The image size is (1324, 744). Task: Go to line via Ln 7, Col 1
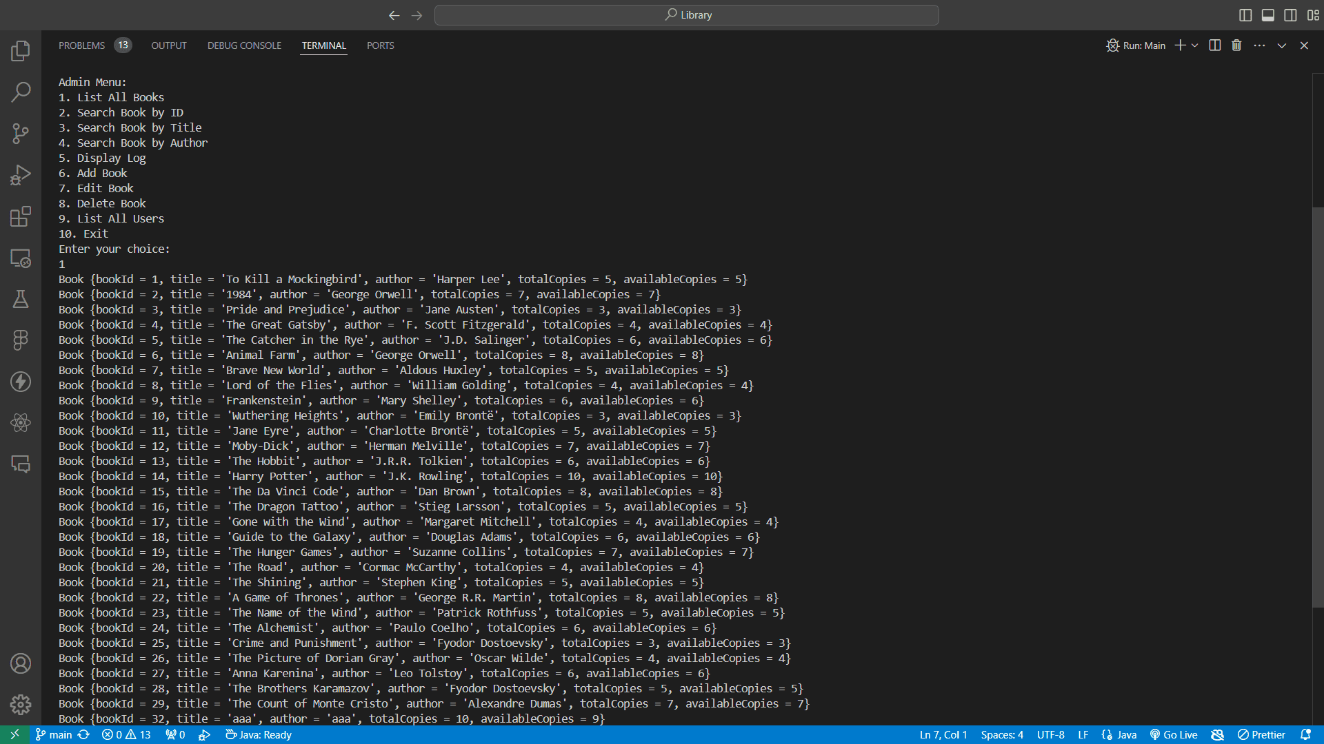click(x=943, y=735)
